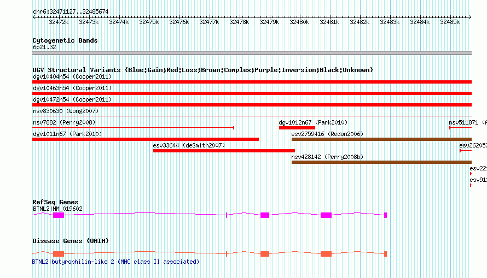Click the DGV Structural Variants track title
487x278 pixels.
tap(203, 70)
